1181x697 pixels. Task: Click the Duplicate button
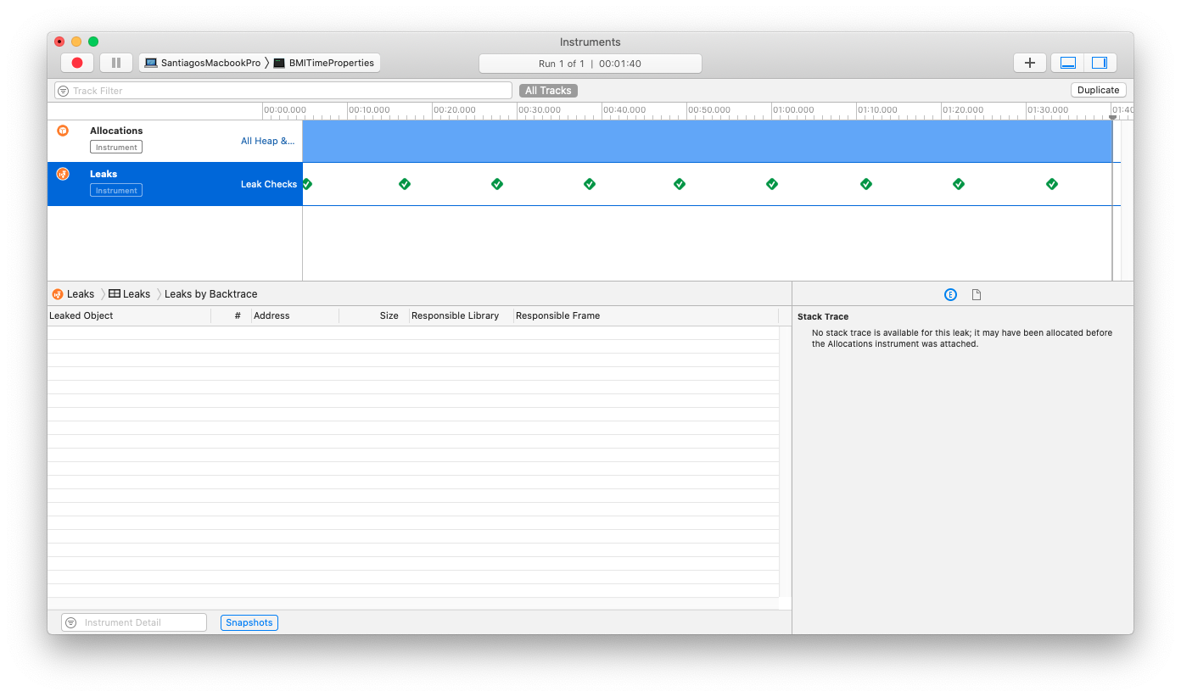pos(1099,90)
